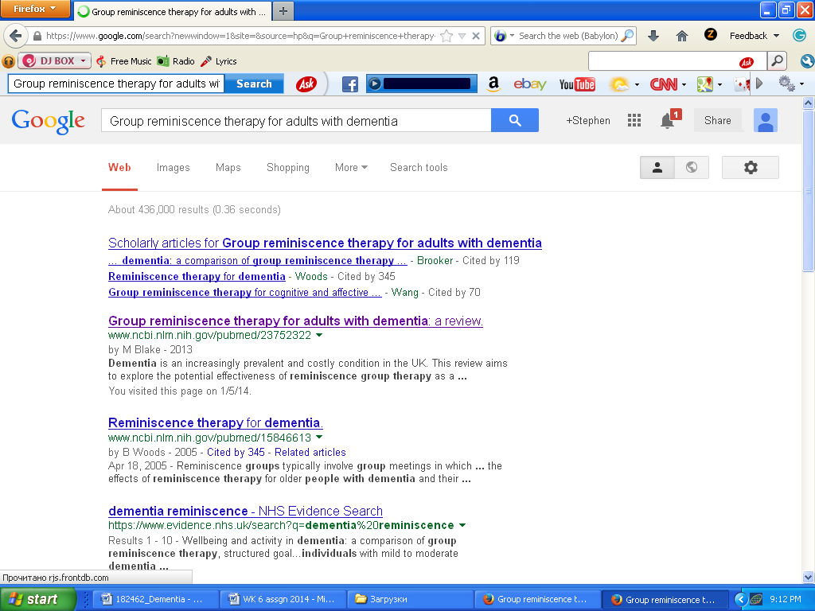Open the Google notifications bell

pyautogui.click(x=668, y=120)
